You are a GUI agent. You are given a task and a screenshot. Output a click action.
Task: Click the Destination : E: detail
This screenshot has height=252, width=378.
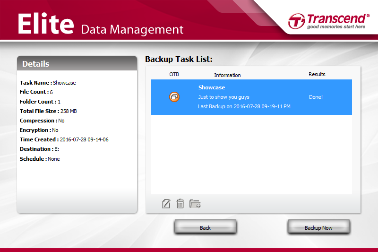39,149
